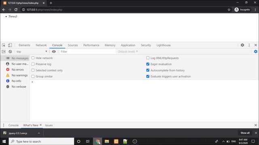
Task: Open a new browser tab
Action: click(x=51, y=3)
